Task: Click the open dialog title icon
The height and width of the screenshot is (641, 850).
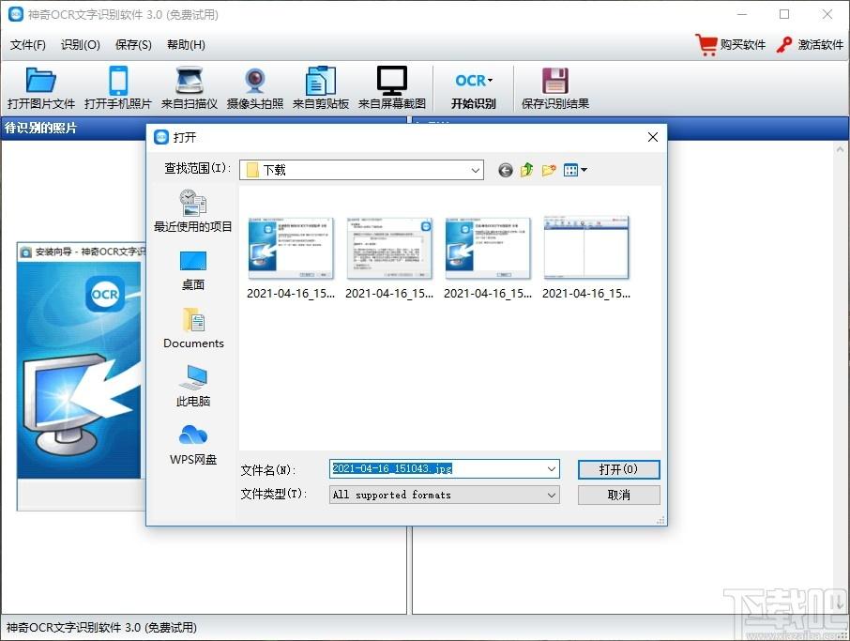Action: point(161,137)
